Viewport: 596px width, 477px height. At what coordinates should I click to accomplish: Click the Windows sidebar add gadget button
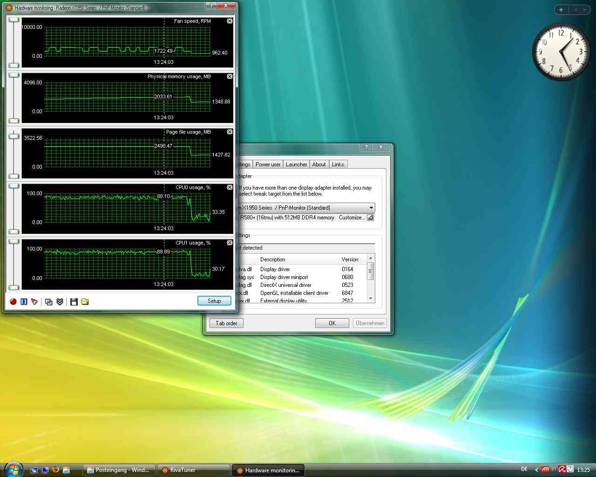(561, 9)
